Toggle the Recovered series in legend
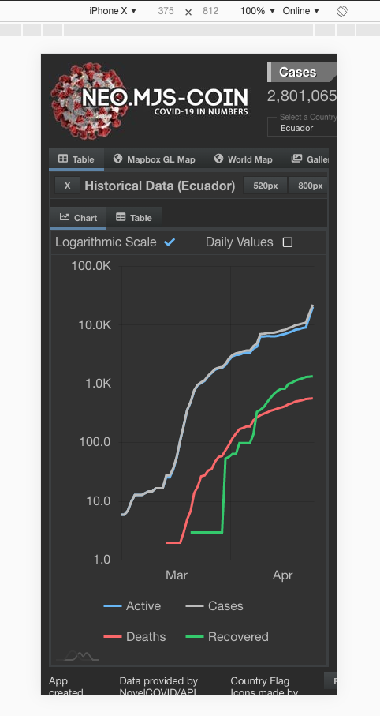The width and height of the screenshot is (380, 716). point(227,636)
